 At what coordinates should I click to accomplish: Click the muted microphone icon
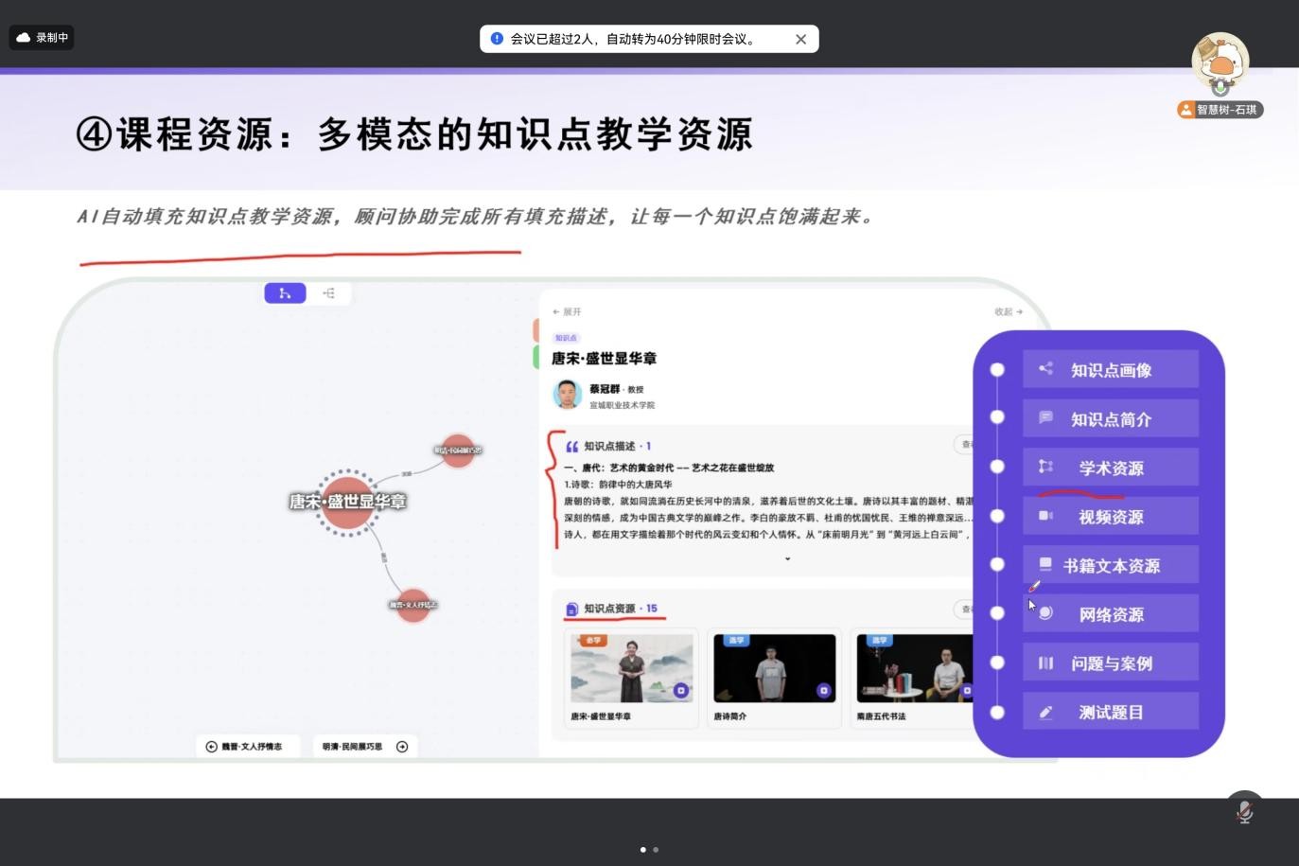coord(1244,811)
